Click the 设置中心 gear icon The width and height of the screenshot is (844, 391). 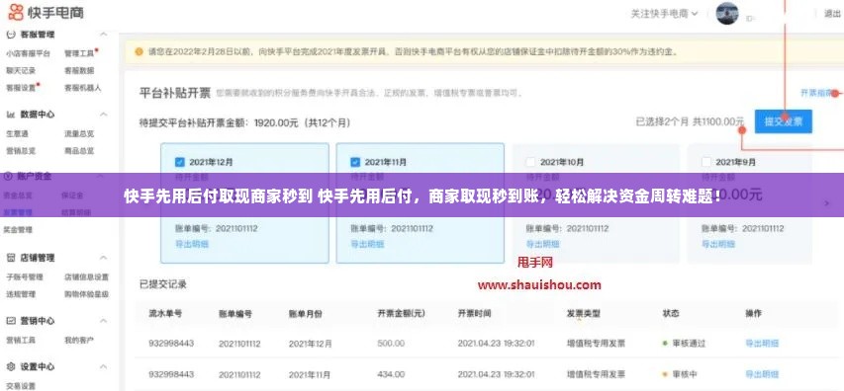pyautogui.click(x=10, y=367)
